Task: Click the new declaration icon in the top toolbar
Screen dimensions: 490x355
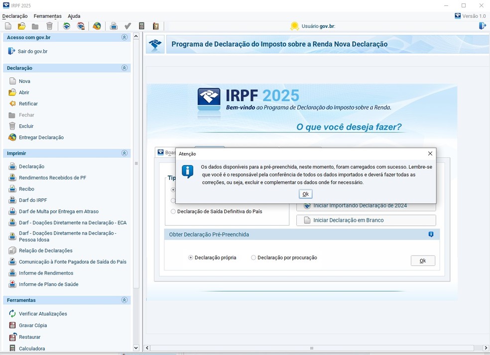Action: [8, 26]
